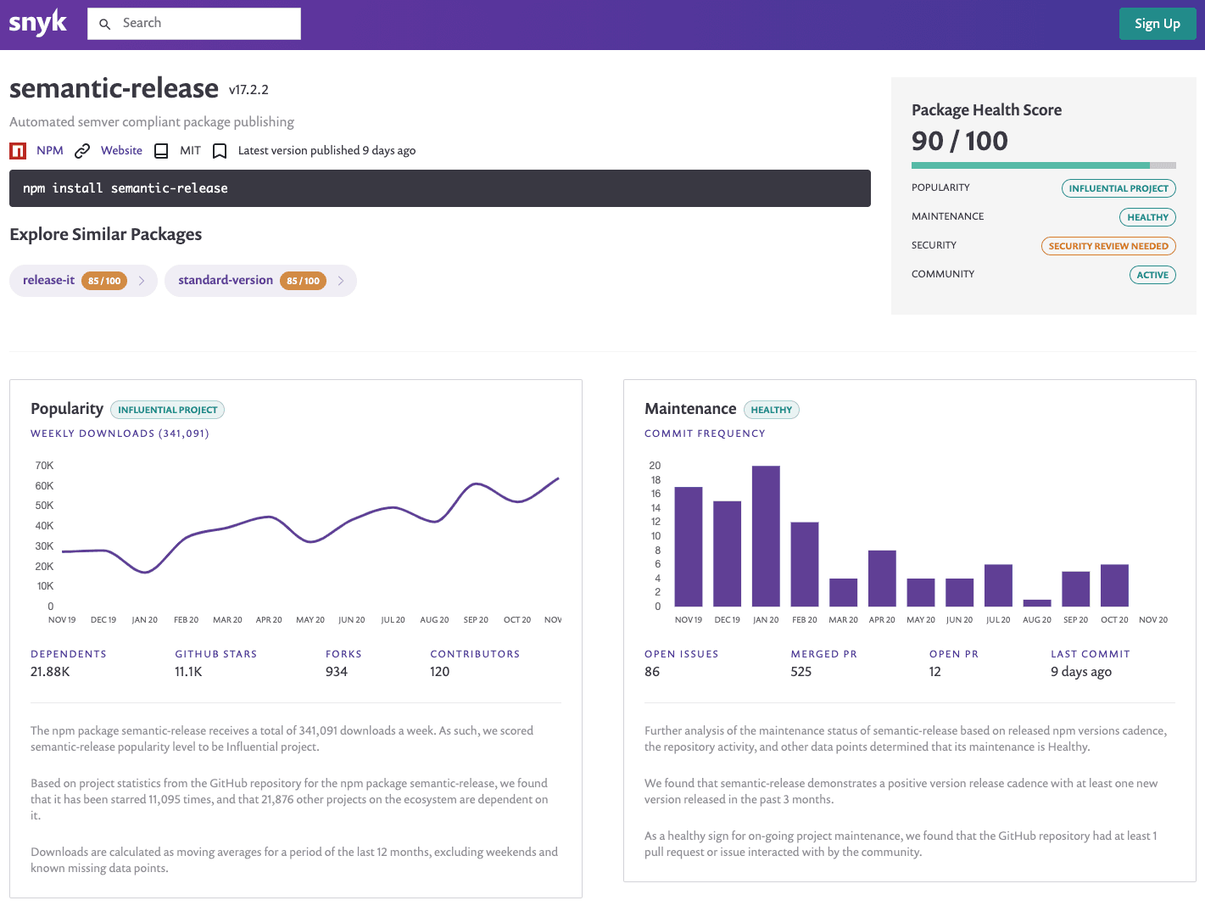This screenshot has height=906, width=1205.
Task: Click the Sign Up button
Action: [1158, 24]
